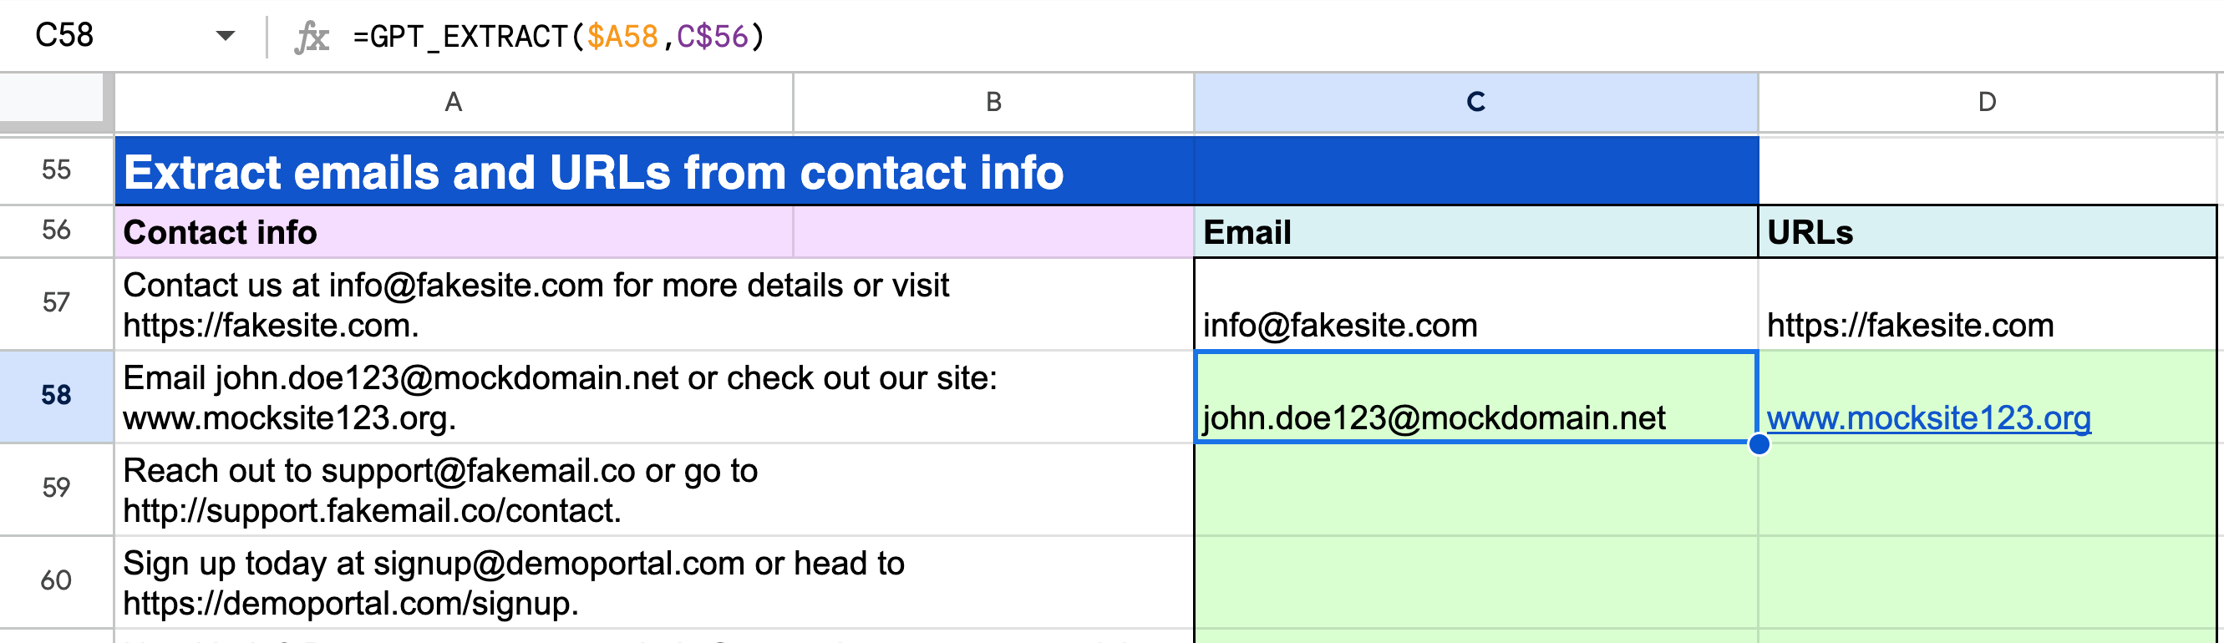Open the Name box dropdown arrow
This screenshot has height=643, width=2224.
point(226,36)
